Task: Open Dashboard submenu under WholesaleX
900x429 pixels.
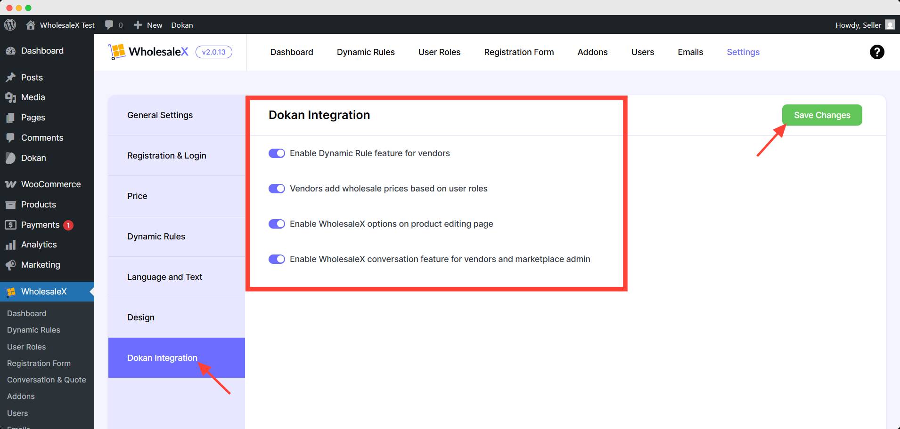Action: pos(27,313)
